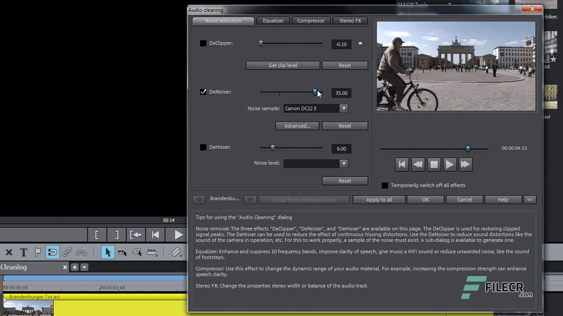The height and width of the screenshot is (316, 563).
Task: Click the Apply to all button
Action: [379, 200]
